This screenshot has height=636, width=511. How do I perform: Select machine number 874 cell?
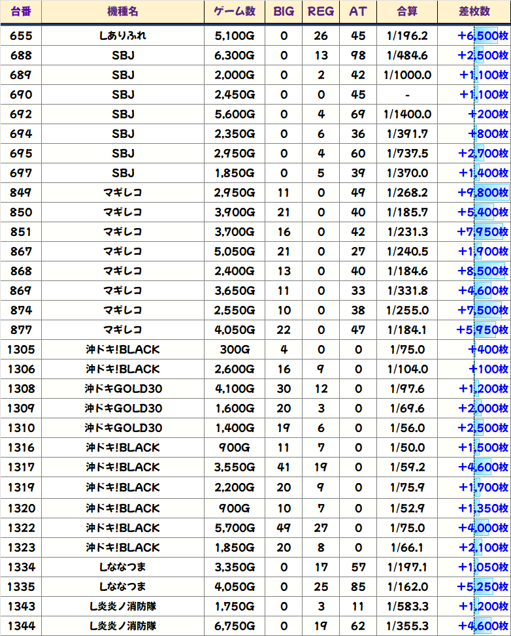tap(21, 310)
